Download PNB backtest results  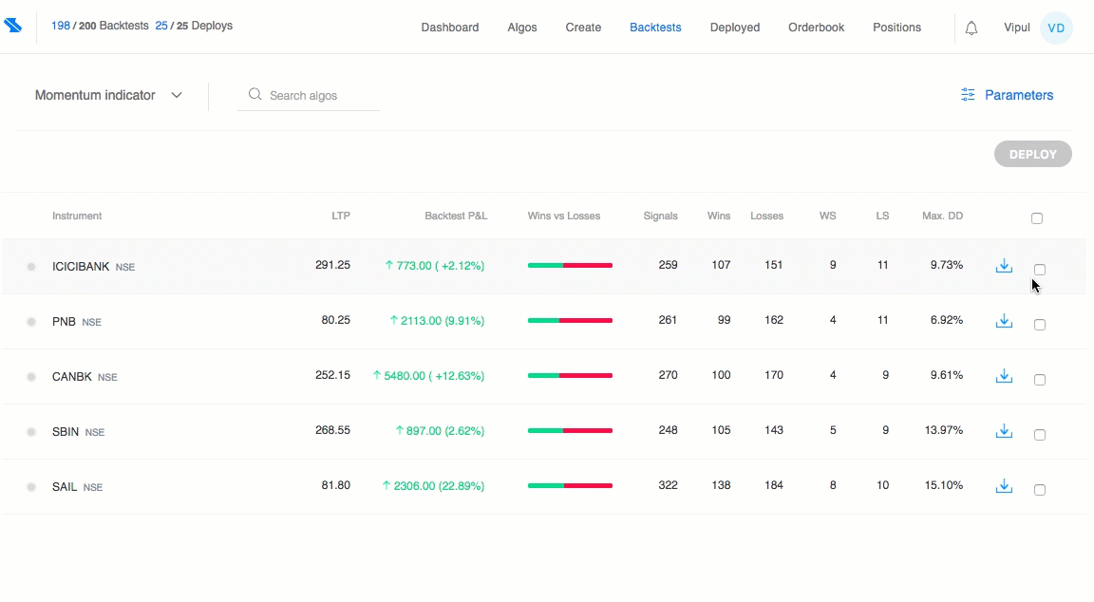(x=1004, y=321)
